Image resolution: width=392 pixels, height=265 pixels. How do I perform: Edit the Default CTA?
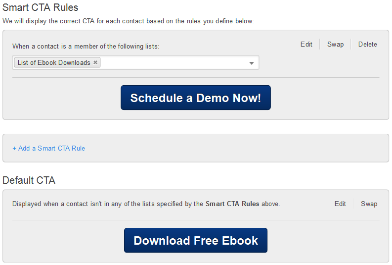point(340,204)
